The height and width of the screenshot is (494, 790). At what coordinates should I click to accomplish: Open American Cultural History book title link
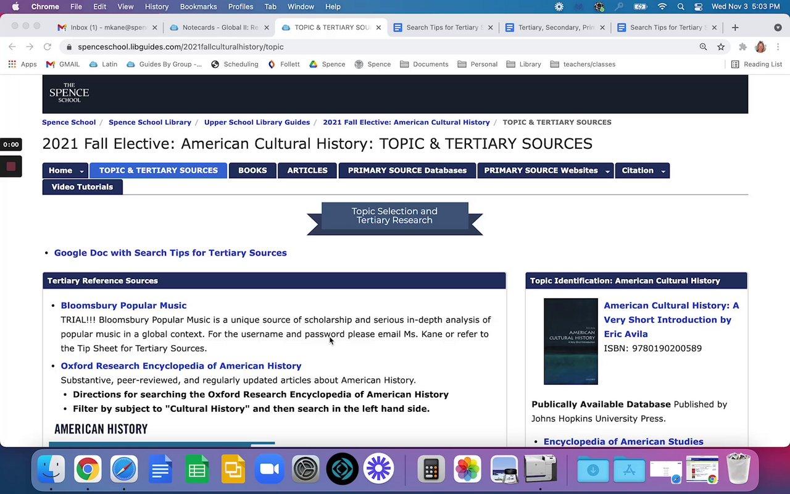click(x=671, y=320)
